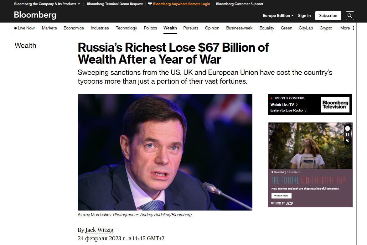367x245 pixels.
Task: Click the Bloomberg Television logo
Action: 335,105
